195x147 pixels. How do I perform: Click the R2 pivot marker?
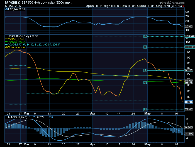click(145, 36)
